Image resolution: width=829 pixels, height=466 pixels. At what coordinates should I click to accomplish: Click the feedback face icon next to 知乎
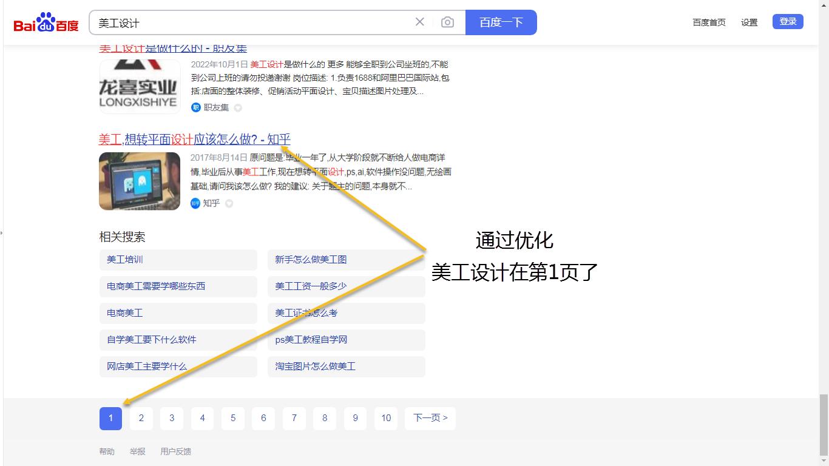[229, 204]
